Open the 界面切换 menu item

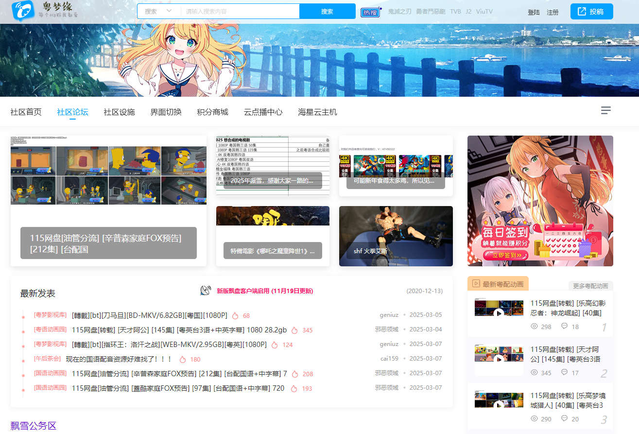pyautogui.click(x=166, y=112)
